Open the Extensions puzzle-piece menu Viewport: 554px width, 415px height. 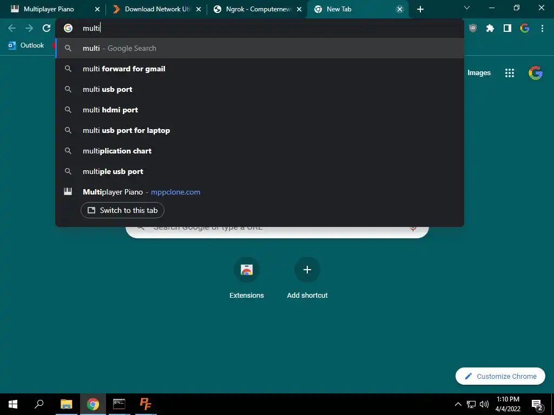[x=490, y=28]
